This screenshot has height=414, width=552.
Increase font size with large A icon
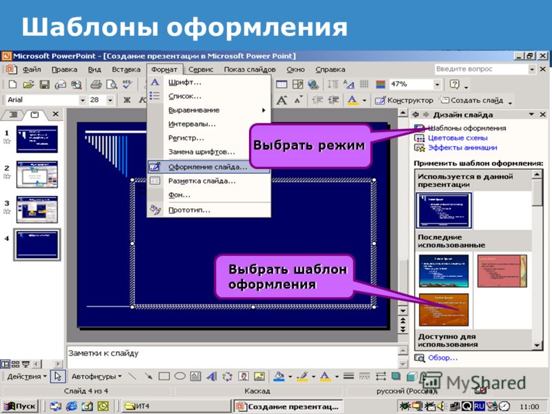click(x=282, y=100)
